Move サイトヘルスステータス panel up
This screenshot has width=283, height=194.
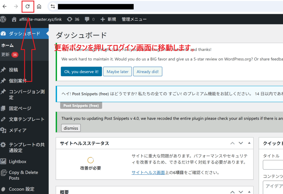coord(232,143)
